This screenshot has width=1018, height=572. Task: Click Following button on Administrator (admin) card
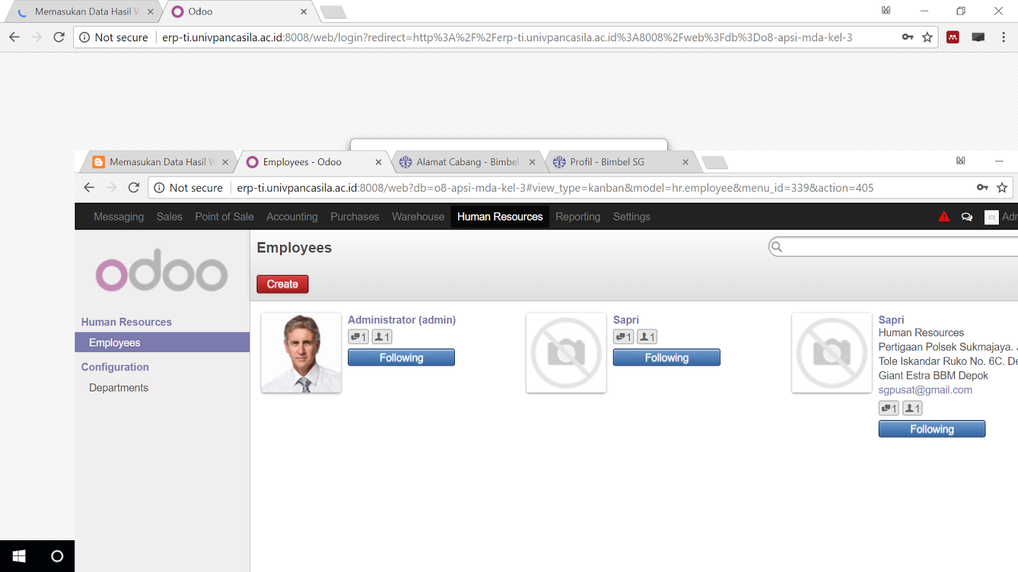tap(401, 358)
